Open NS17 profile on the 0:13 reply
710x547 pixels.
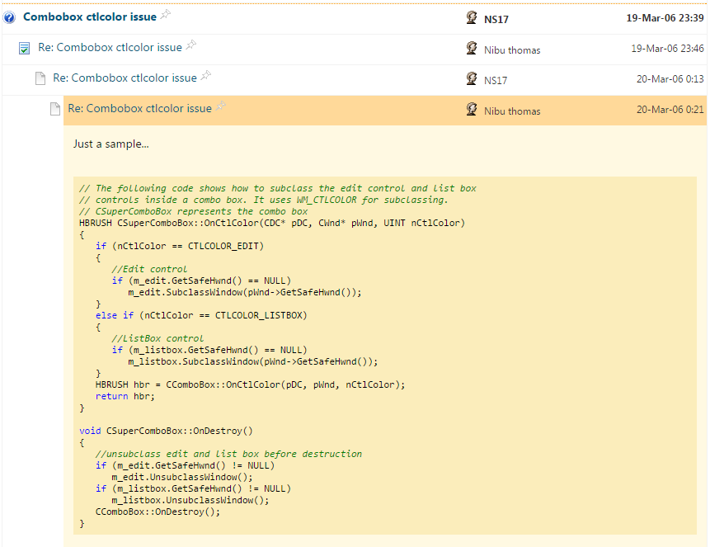pos(496,80)
